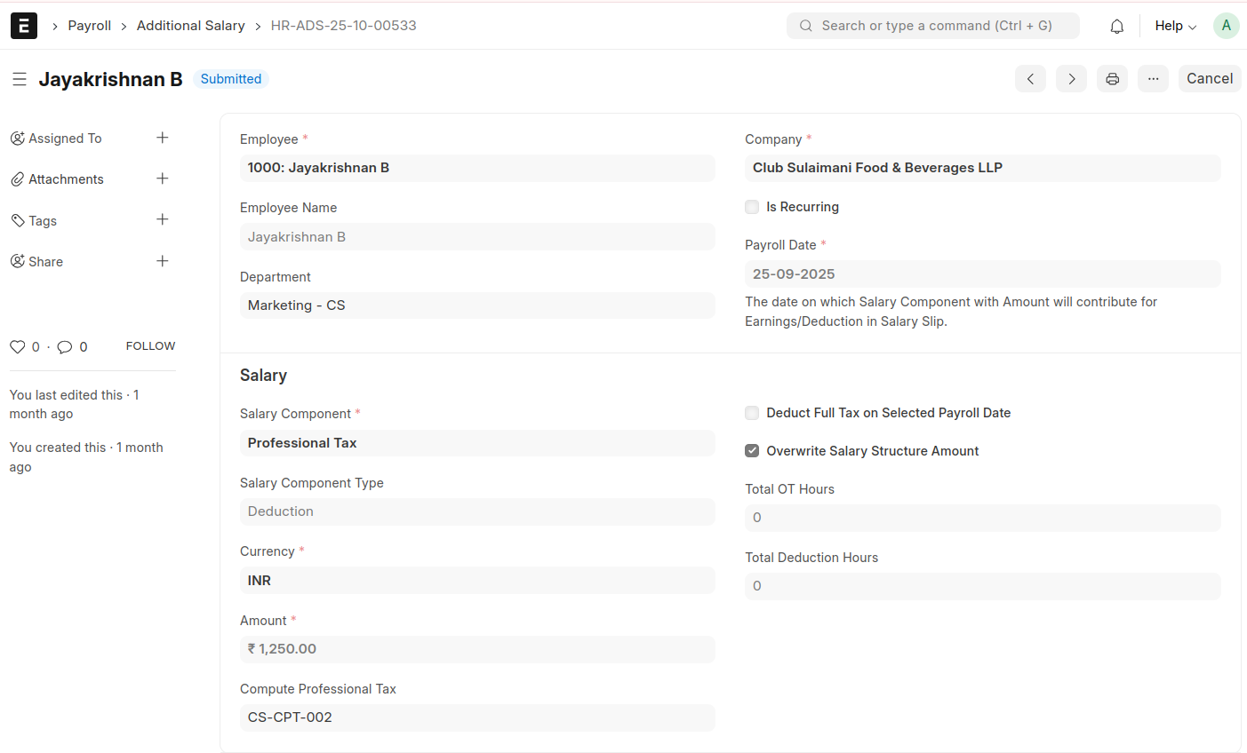The image size is (1247, 753).
Task: Print this Additional Salary document
Action: [1112, 79]
